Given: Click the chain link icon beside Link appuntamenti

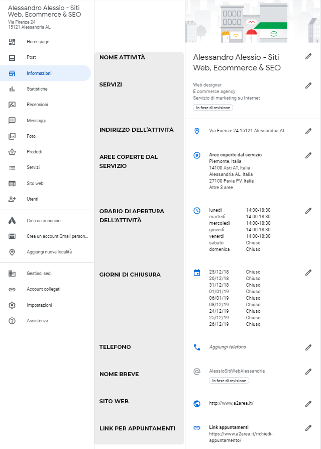Looking at the screenshot, I should [197, 428].
